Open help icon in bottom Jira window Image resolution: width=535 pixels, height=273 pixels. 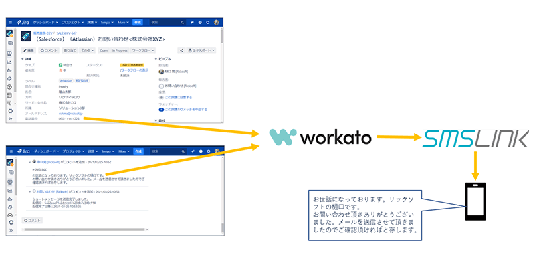(x=201, y=151)
